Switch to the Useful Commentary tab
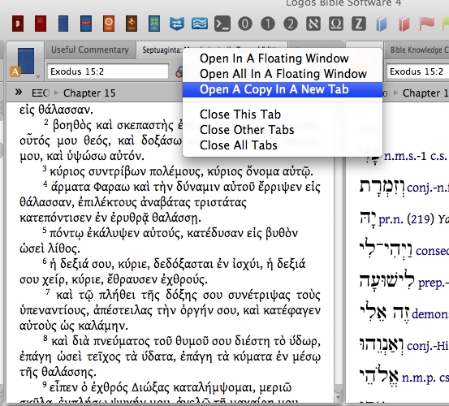449x406 pixels. pos(90,50)
